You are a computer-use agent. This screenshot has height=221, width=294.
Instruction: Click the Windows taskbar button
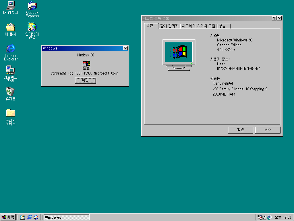[67, 217]
